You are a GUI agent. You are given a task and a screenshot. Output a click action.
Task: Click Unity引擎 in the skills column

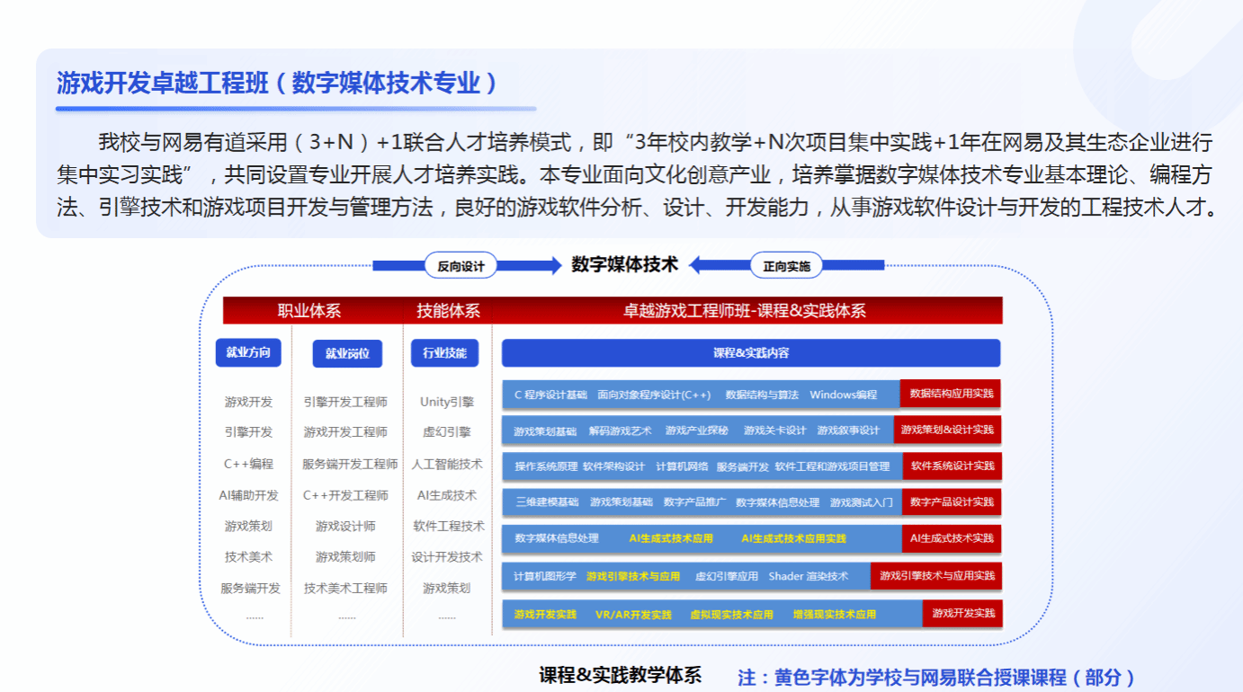[x=447, y=402]
